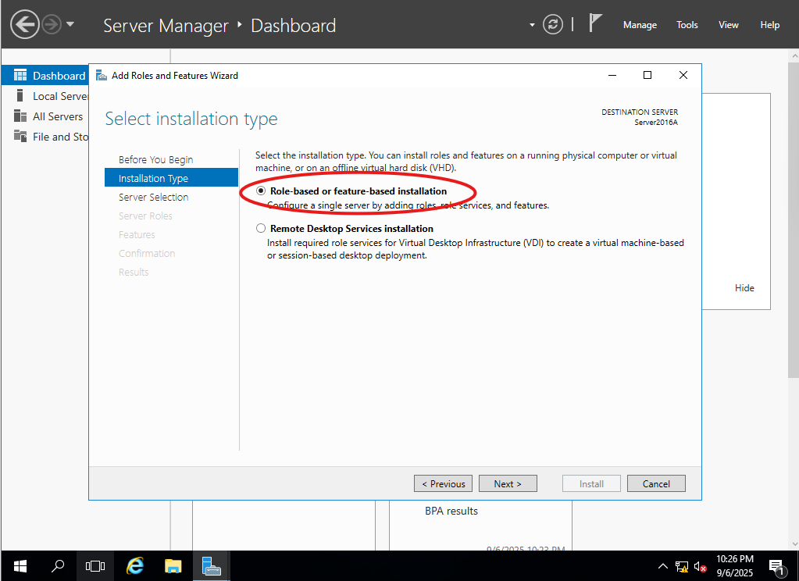Click the taskbar clock
This screenshot has width=799, height=581.
[734, 565]
